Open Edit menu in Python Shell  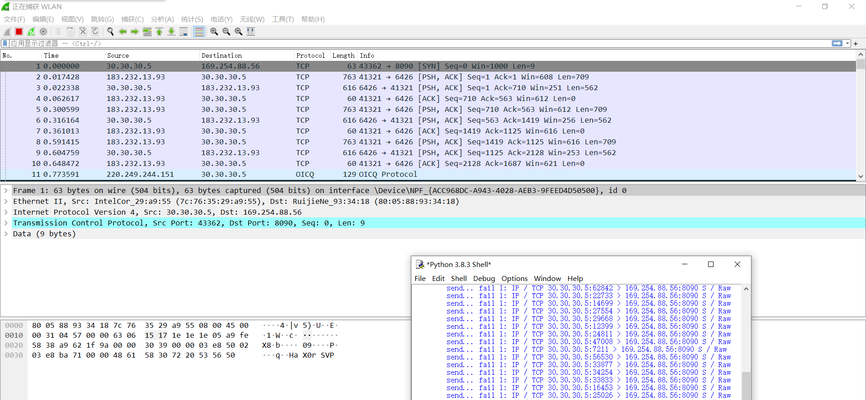click(x=438, y=278)
